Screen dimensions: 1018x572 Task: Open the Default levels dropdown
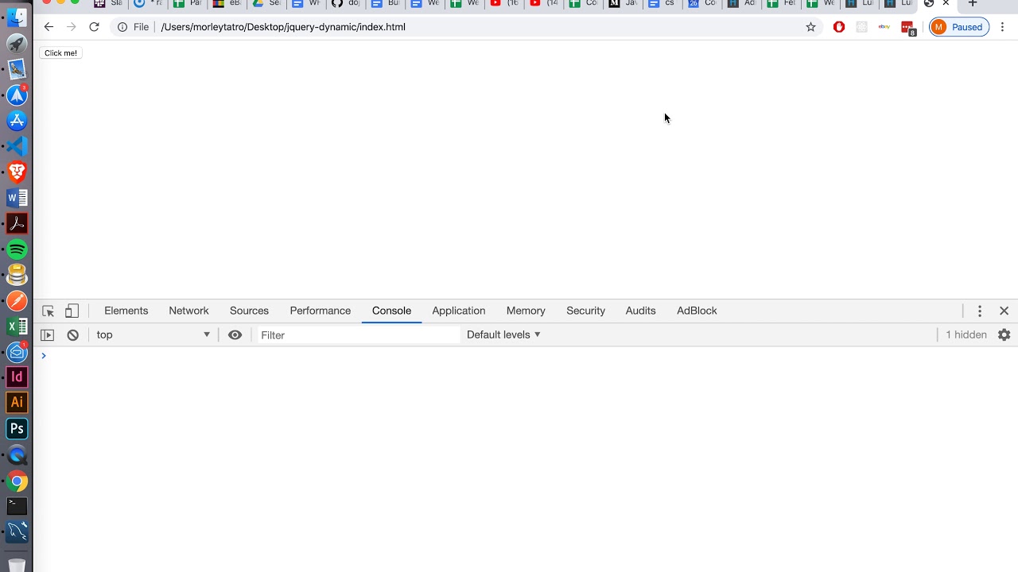pos(503,334)
